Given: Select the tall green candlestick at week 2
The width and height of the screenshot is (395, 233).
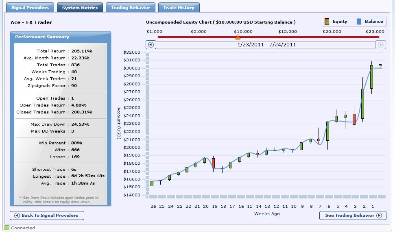Looking at the screenshot, I should pyautogui.click(x=362, y=104).
